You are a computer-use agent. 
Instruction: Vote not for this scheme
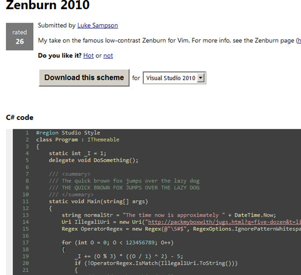click(108, 55)
